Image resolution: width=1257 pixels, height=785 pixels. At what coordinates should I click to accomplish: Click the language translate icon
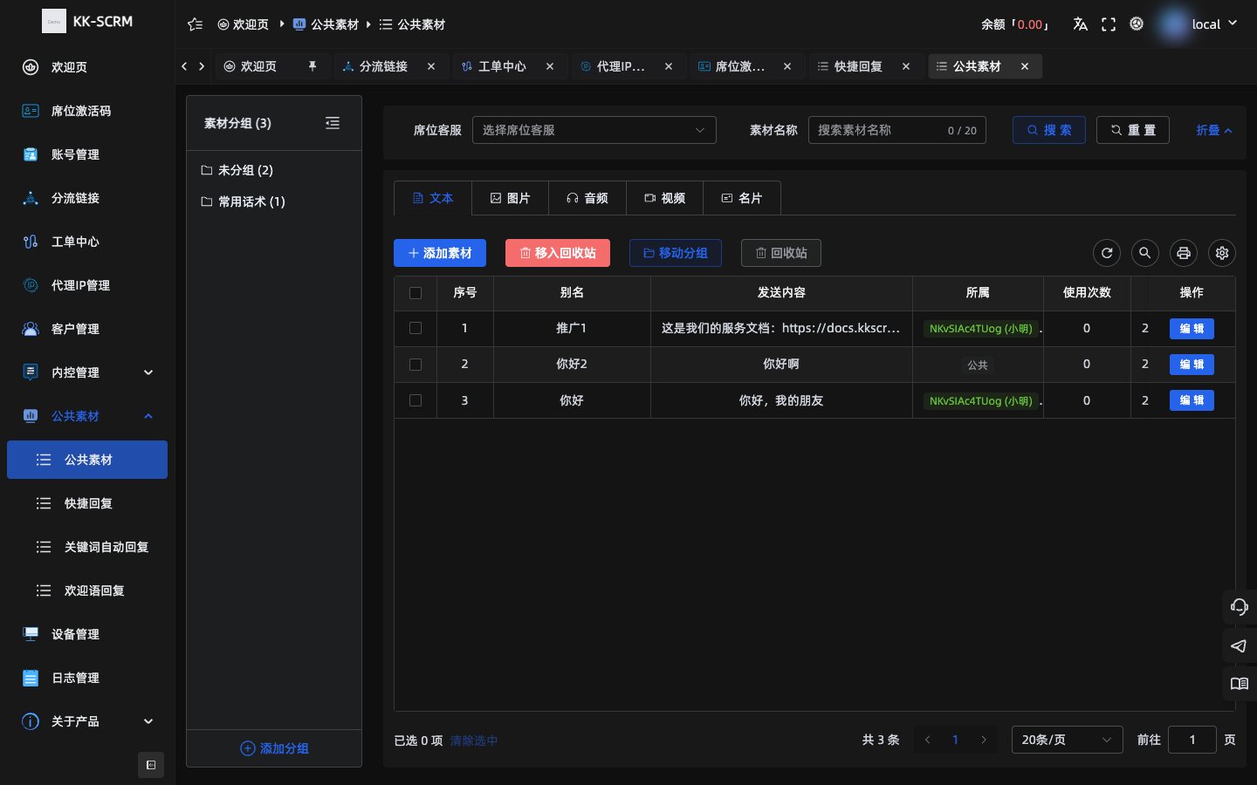coord(1080,24)
